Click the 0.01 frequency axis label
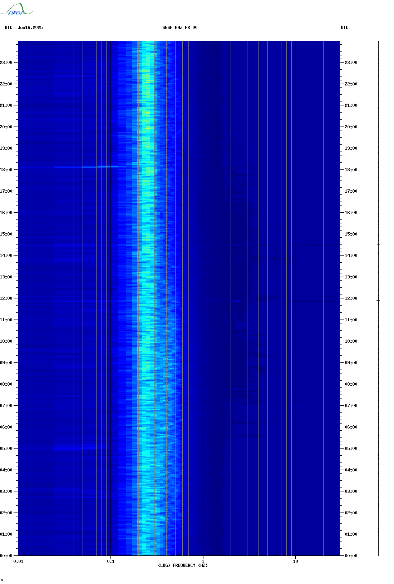The height and width of the screenshot is (584, 394). point(18,561)
